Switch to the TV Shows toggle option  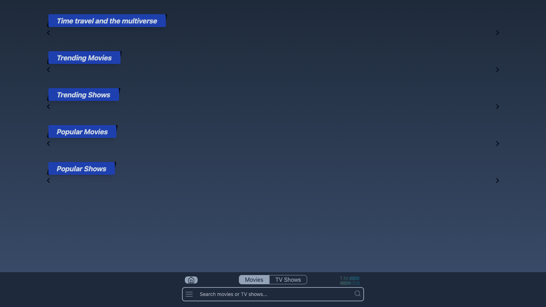click(288, 280)
